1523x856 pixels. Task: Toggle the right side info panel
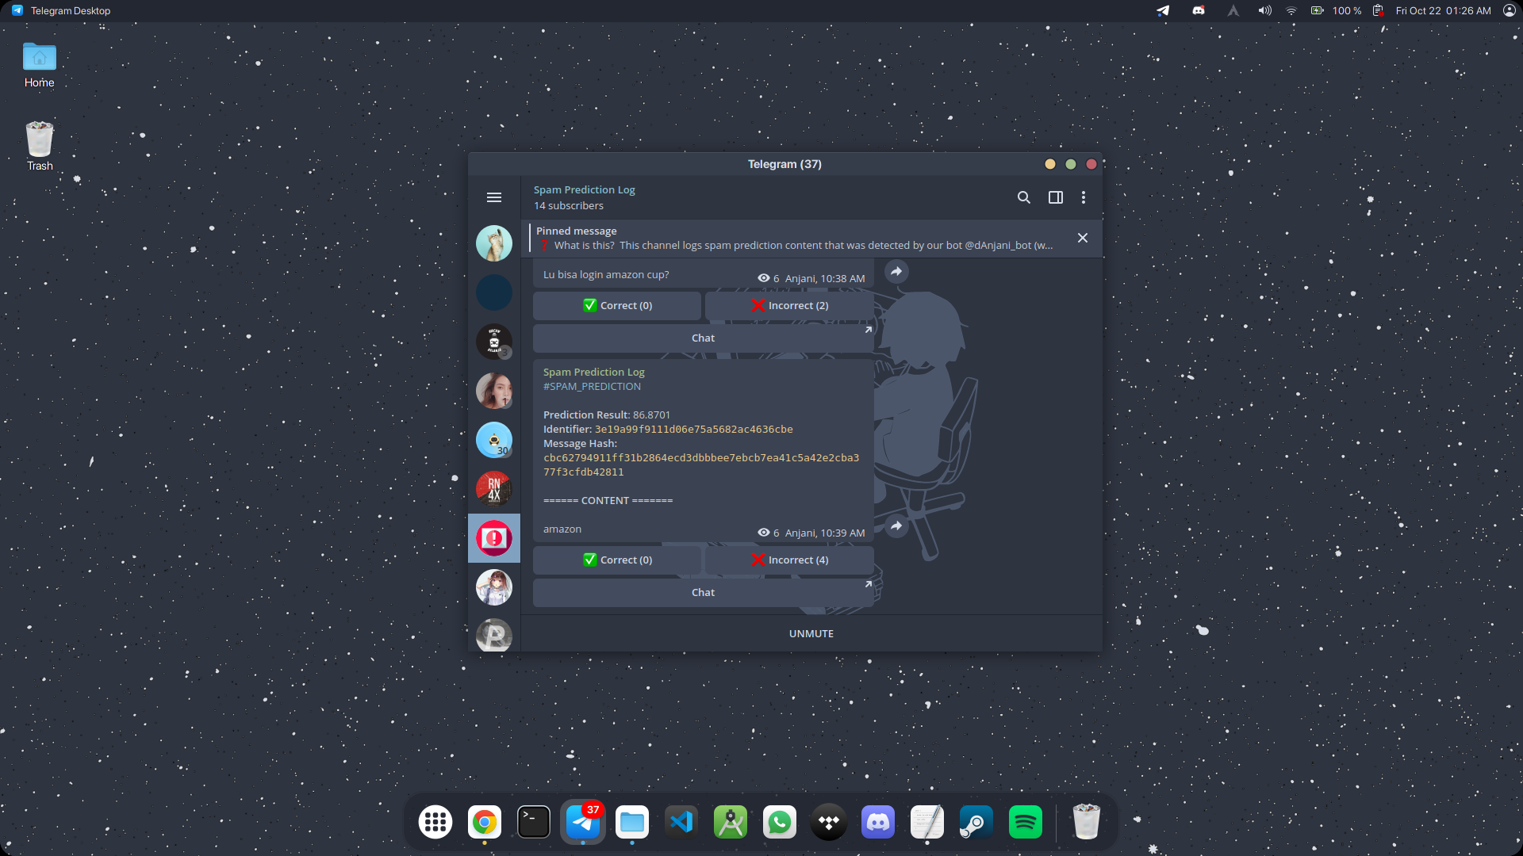(1055, 197)
